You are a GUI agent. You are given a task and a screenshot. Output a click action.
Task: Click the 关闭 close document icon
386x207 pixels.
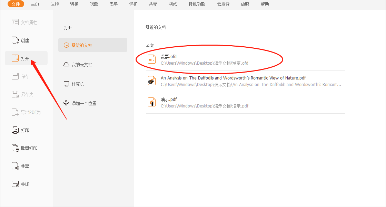pos(15,184)
